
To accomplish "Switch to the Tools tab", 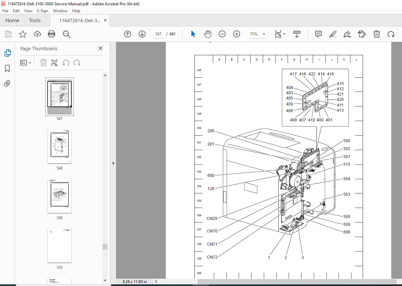I will pyautogui.click(x=35, y=20).
